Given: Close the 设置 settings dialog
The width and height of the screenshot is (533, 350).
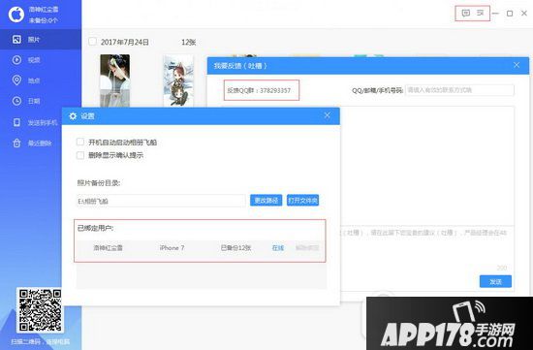Looking at the screenshot, I should [327, 115].
